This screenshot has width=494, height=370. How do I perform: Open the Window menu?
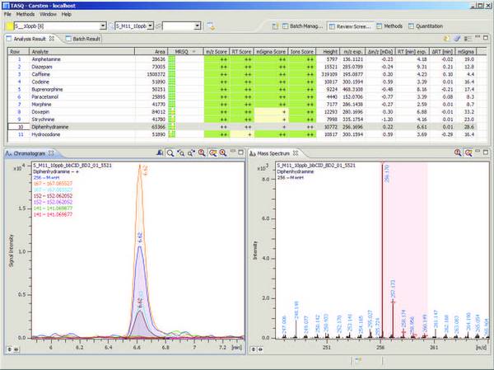pos(48,14)
